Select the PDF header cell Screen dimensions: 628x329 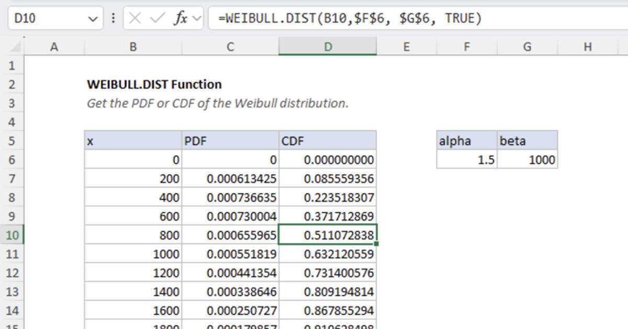pyautogui.click(x=230, y=140)
